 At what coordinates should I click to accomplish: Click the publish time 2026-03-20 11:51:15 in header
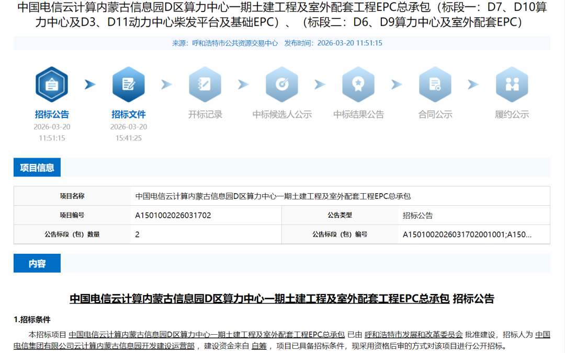(349, 43)
